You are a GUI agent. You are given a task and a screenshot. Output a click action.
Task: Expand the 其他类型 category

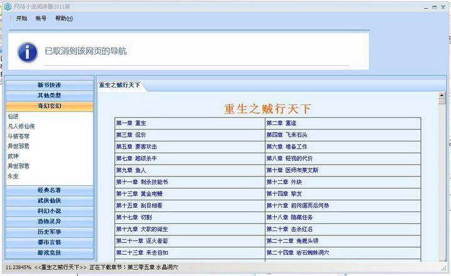point(49,96)
